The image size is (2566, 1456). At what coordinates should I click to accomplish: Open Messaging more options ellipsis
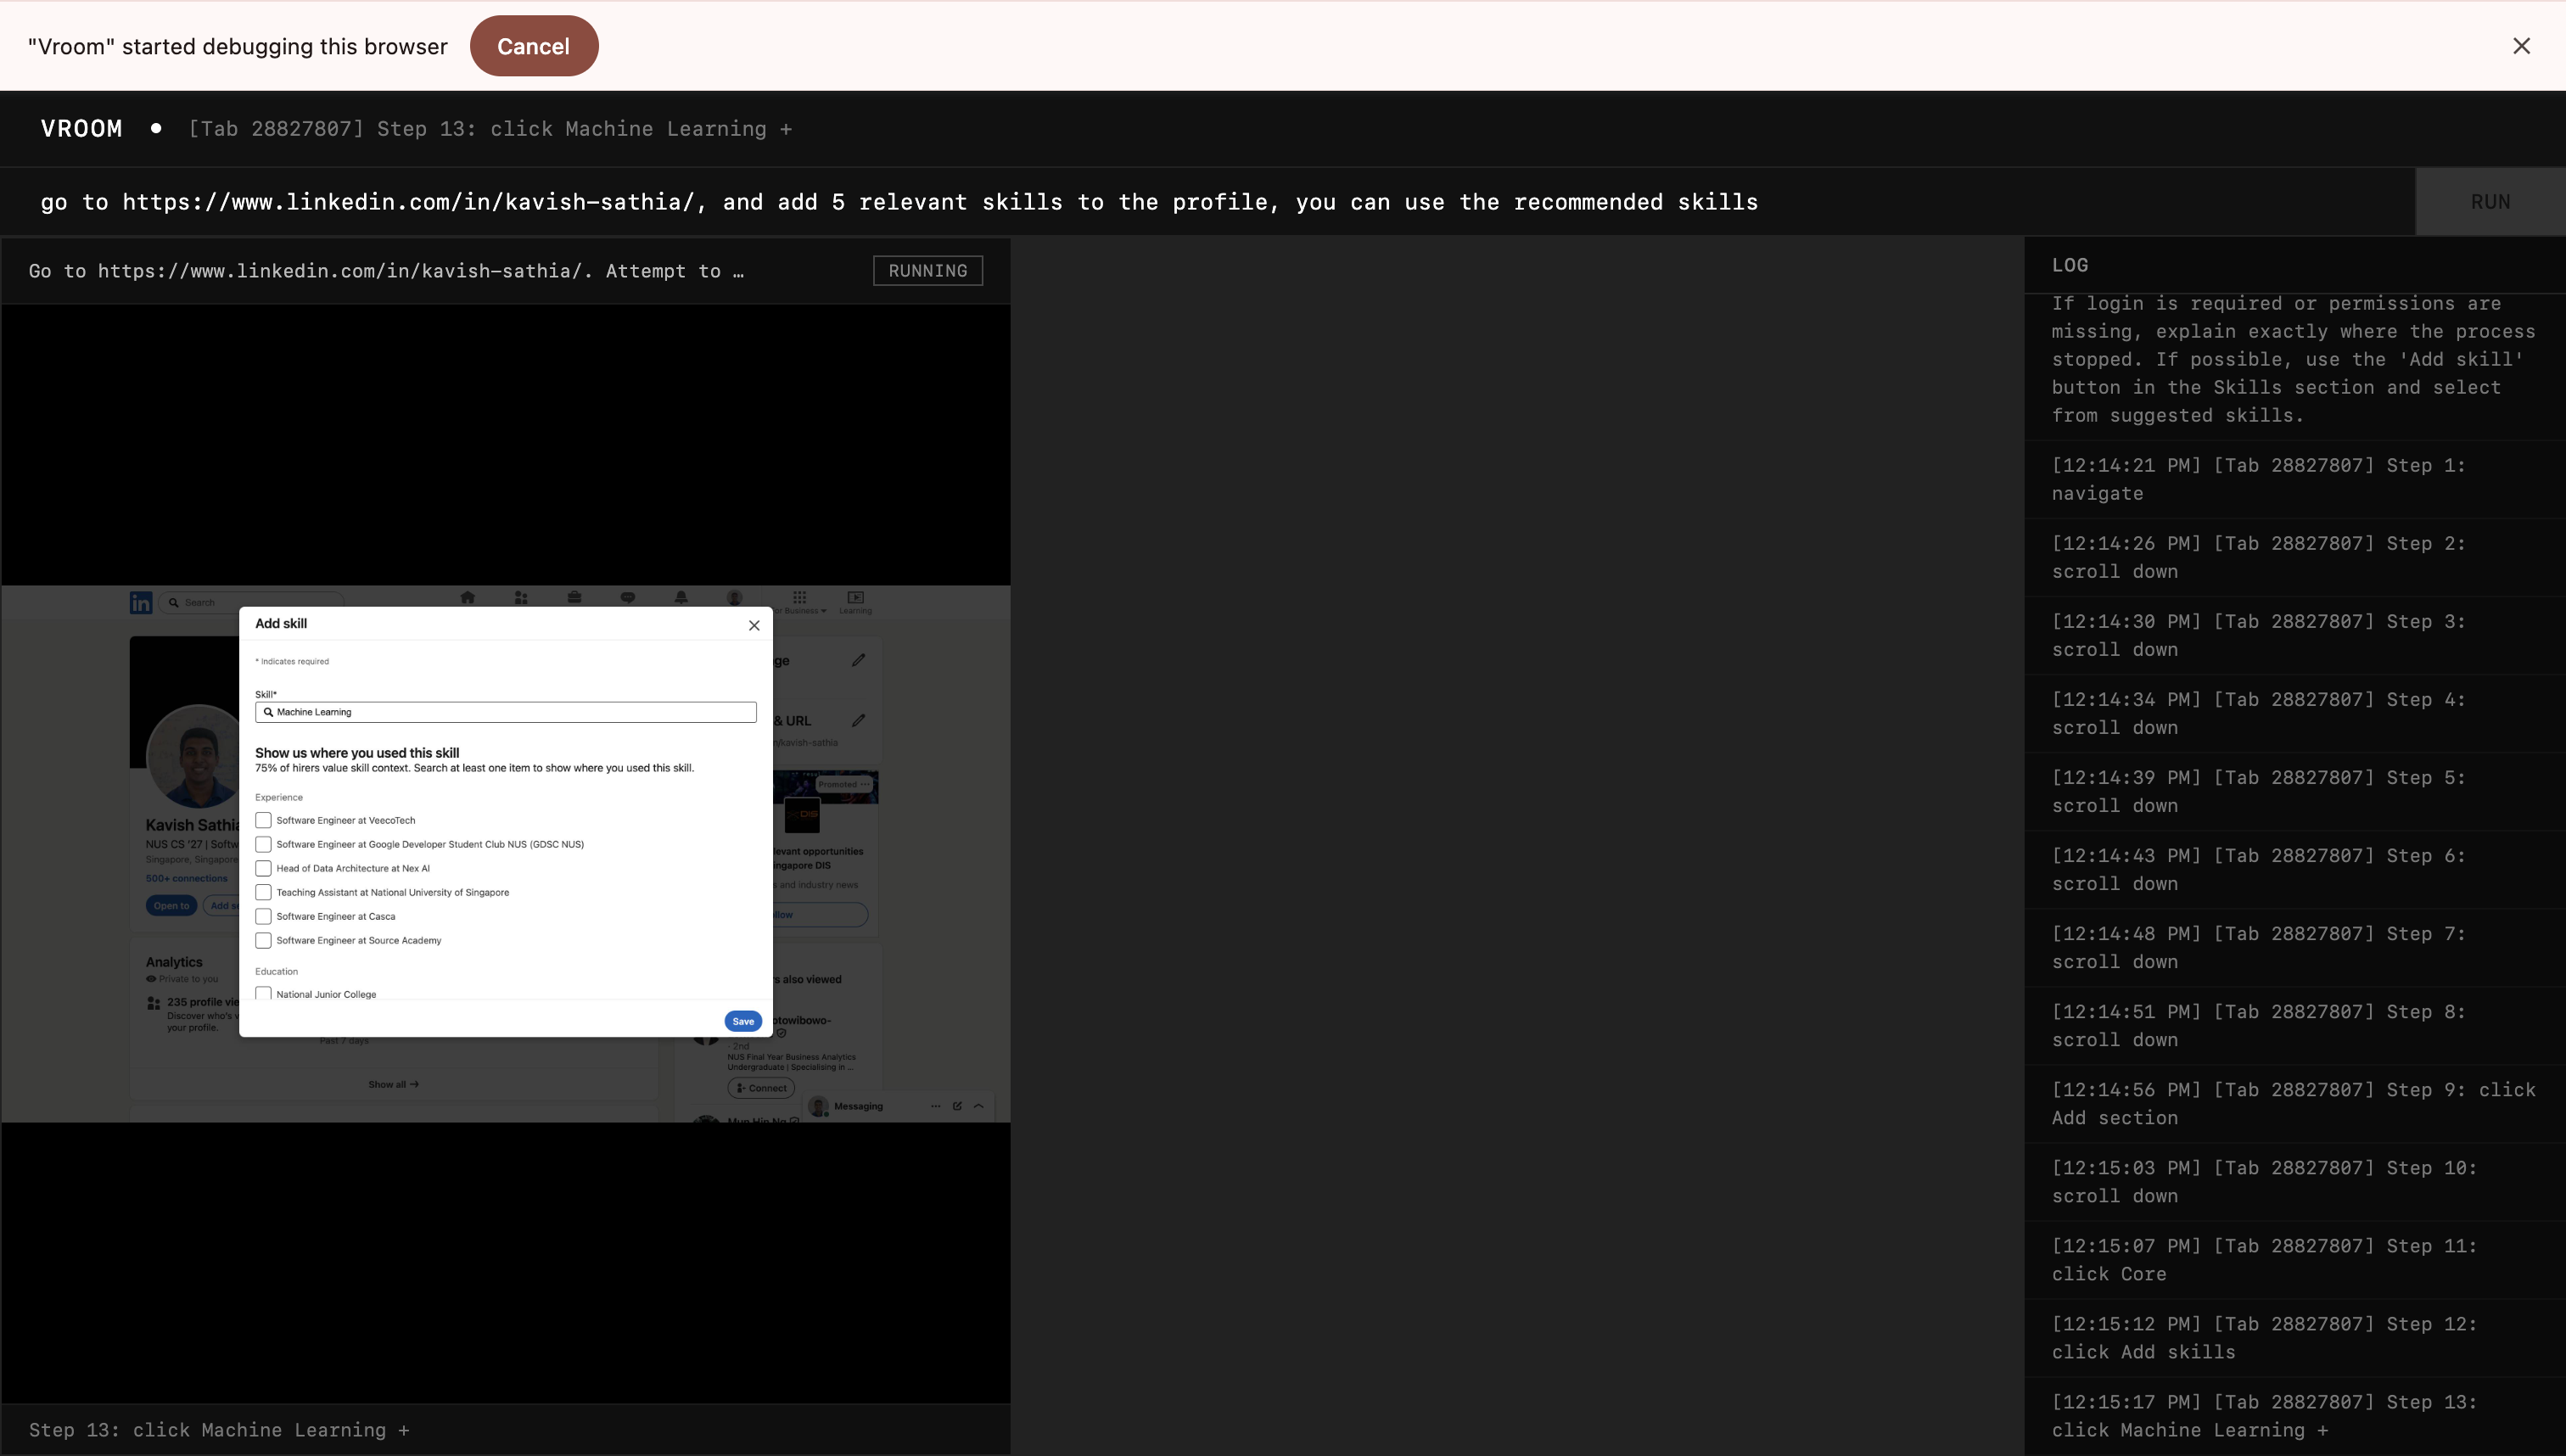pos(935,1106)
